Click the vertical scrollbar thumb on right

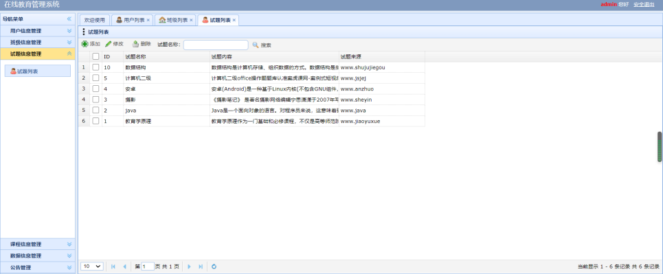pos(660,147)
